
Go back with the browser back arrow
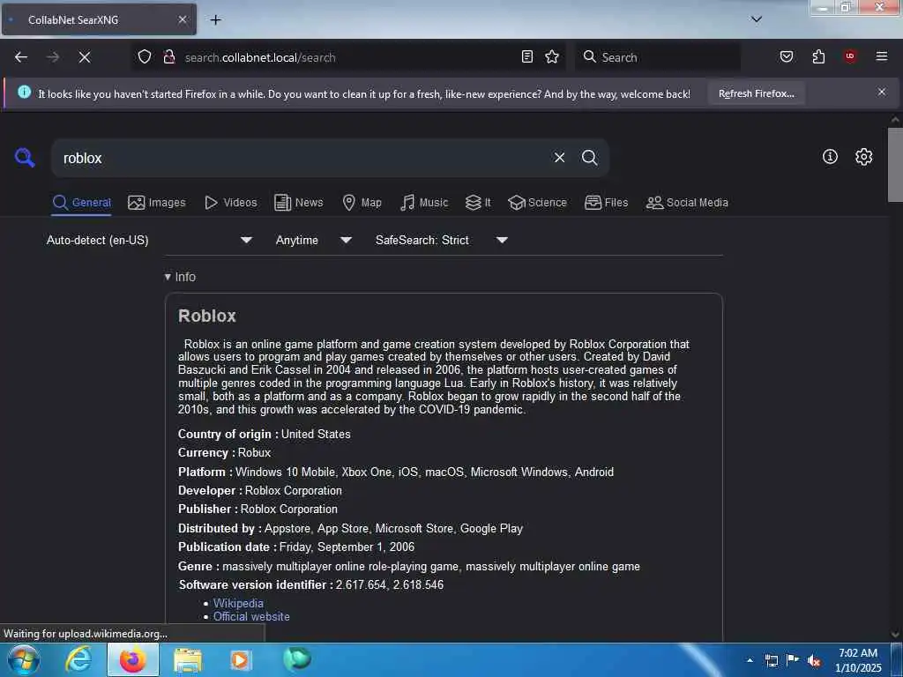(x=21, y=57)
